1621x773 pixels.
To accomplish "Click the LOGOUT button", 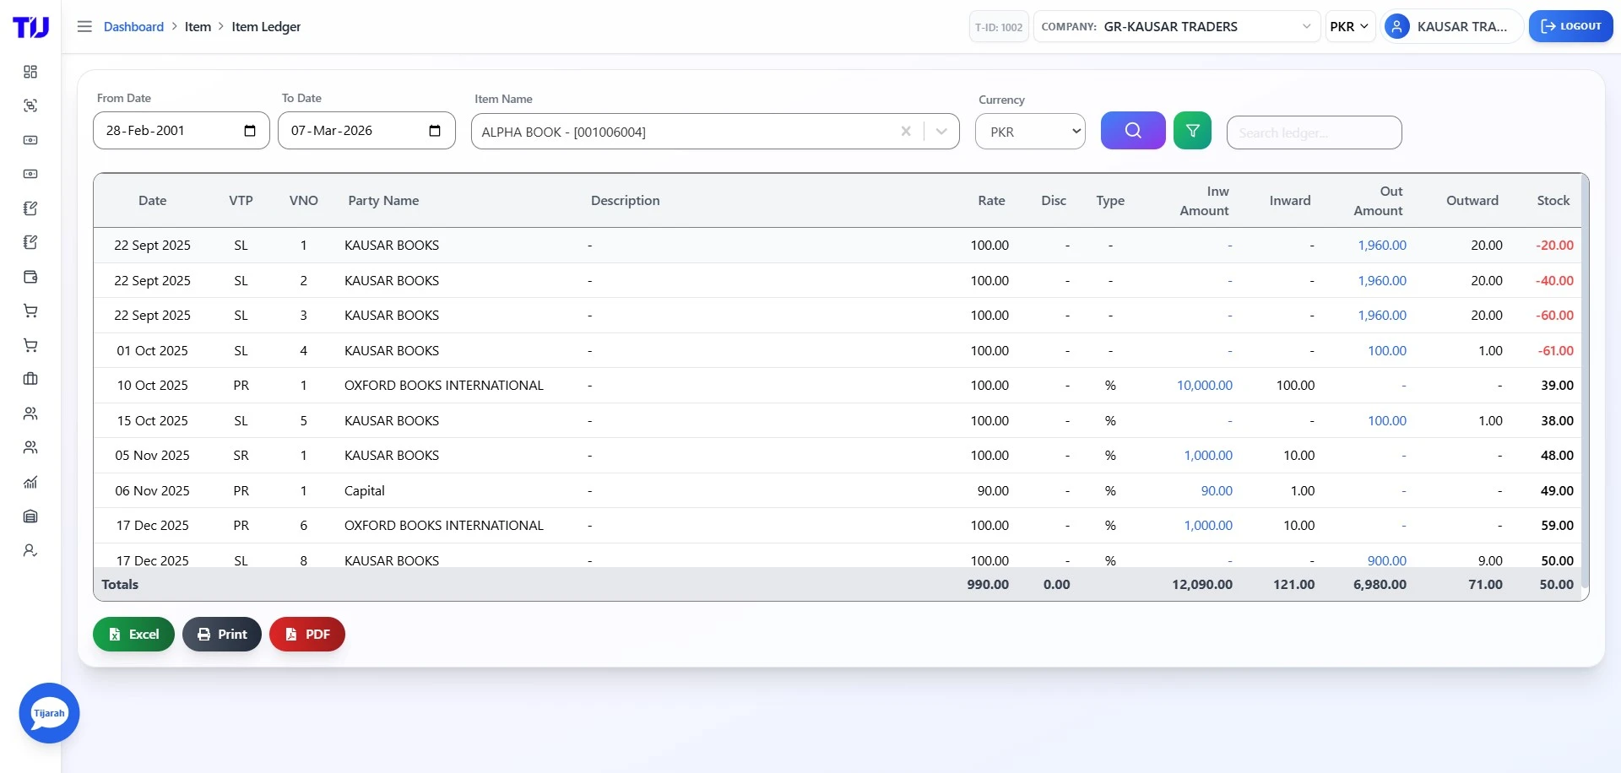I will click(x=1570, y=26).
